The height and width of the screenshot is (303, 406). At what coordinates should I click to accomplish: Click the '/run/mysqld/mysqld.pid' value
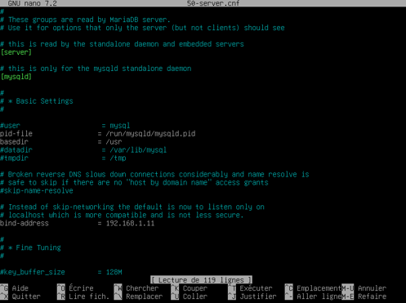pyautogui.click(x=150, y=134)
